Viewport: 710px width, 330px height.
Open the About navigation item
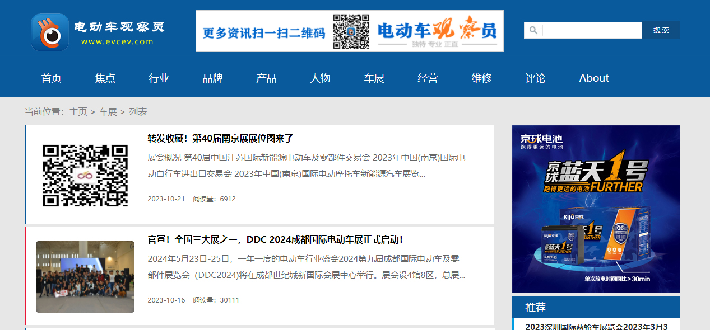click(x=593, y=78)
